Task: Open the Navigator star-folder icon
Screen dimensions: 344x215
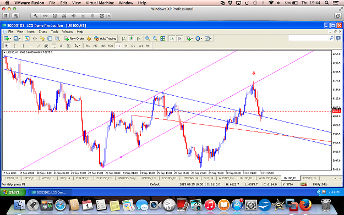Action: pos(42,38)
